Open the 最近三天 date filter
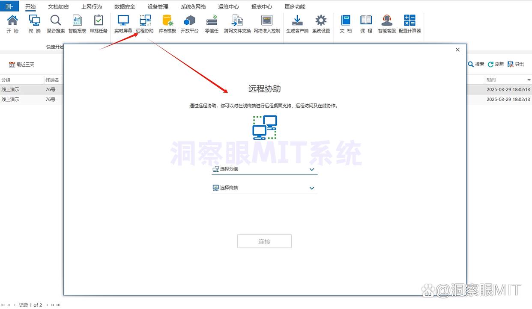The image size is (532, 309). pyautogui.click(x=22, y=65)
